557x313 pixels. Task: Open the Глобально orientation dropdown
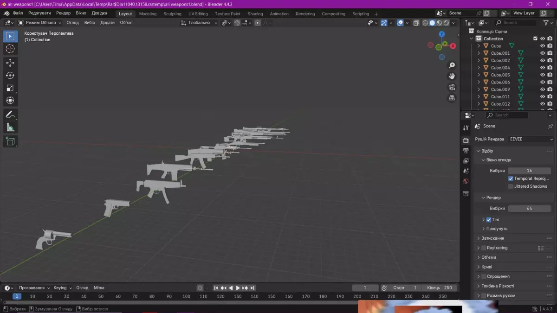click(199, 23)
